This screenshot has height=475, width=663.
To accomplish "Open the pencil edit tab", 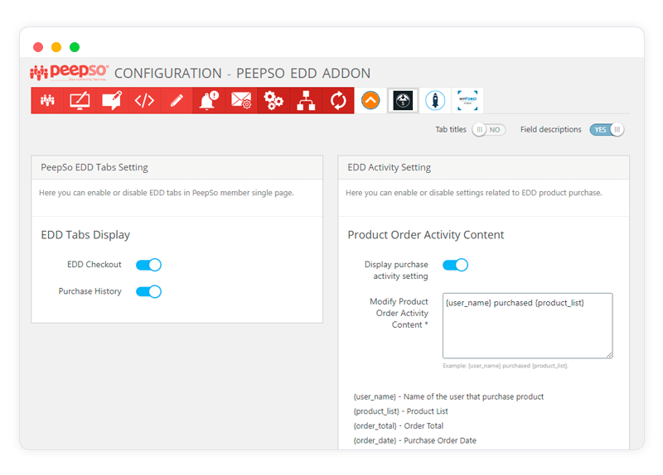I will [177, 100].
